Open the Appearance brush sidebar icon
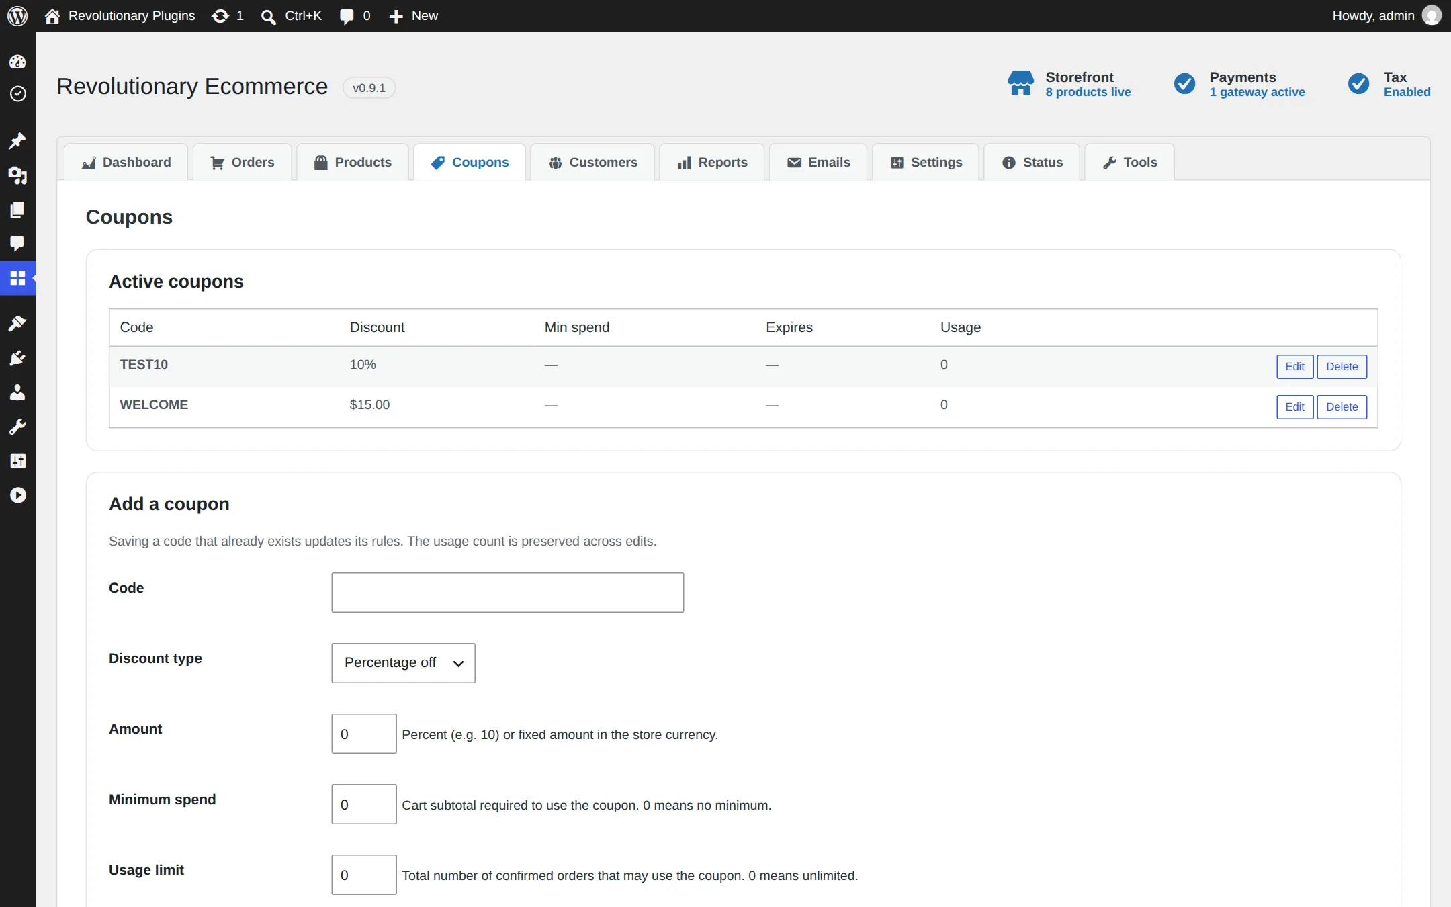 (x=17, y=323)
